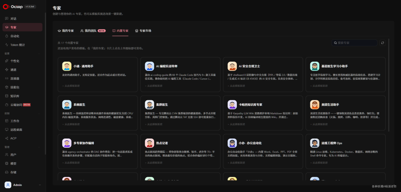Open the 通道 sidebar entry
Viewport: 401px width, 192px height.
(x=22, y=69)
